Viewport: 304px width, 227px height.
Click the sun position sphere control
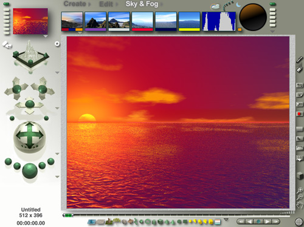pyautogui.click(x=253, y=17)
